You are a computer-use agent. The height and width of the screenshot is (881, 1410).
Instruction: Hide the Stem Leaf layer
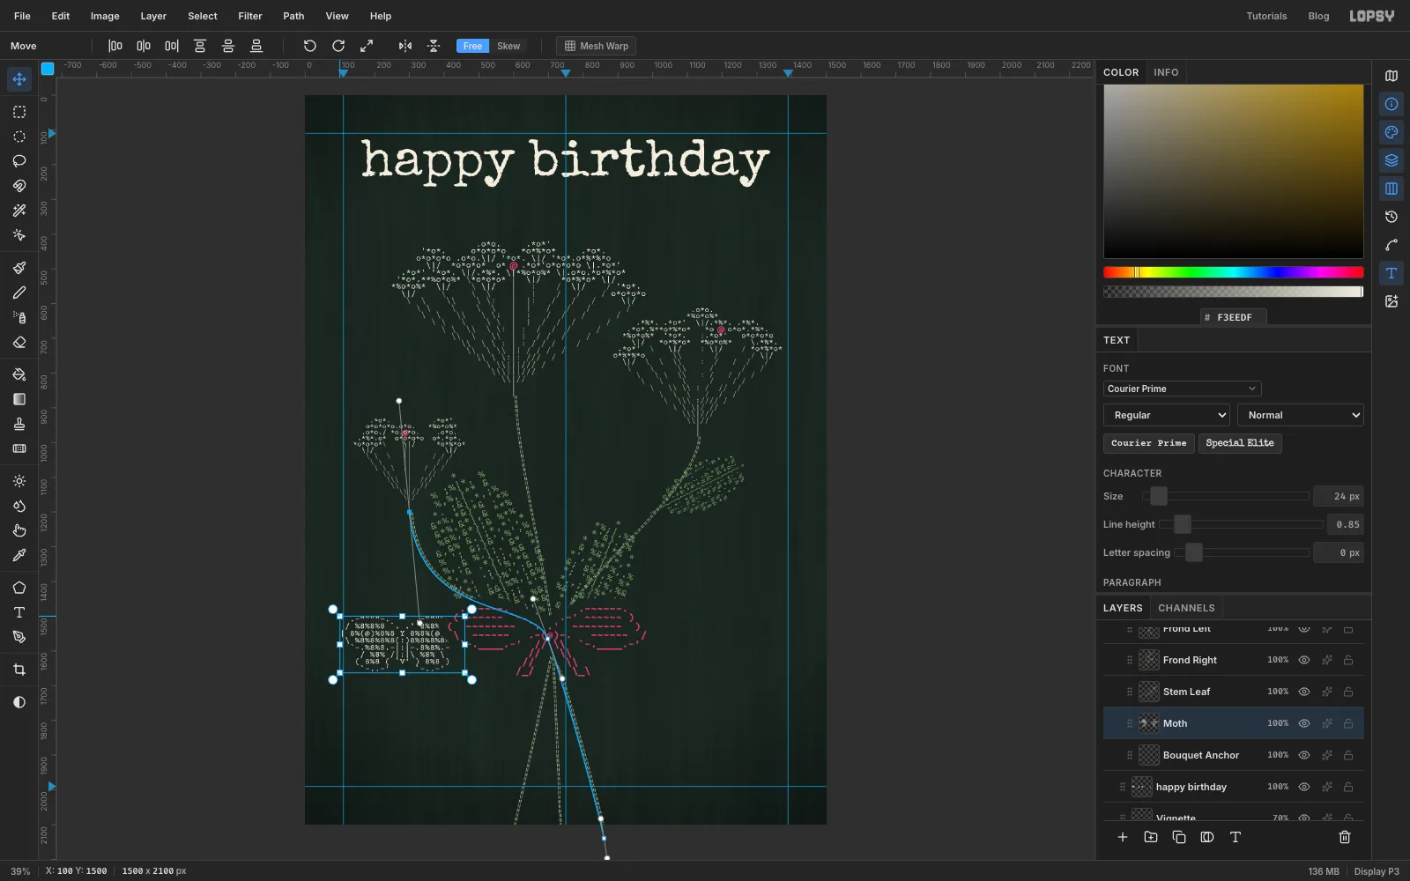point(1304,692)
